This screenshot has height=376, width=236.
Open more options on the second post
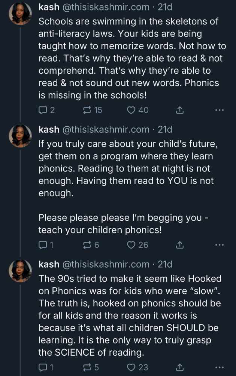pos(219,245)
